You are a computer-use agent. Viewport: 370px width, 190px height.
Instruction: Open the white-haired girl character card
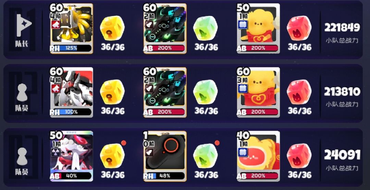pos(72,156)
